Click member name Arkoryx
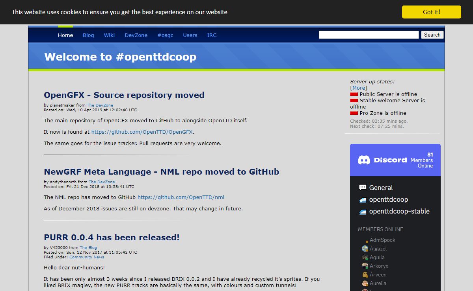473x291 pixels. (x=379, y=266)
